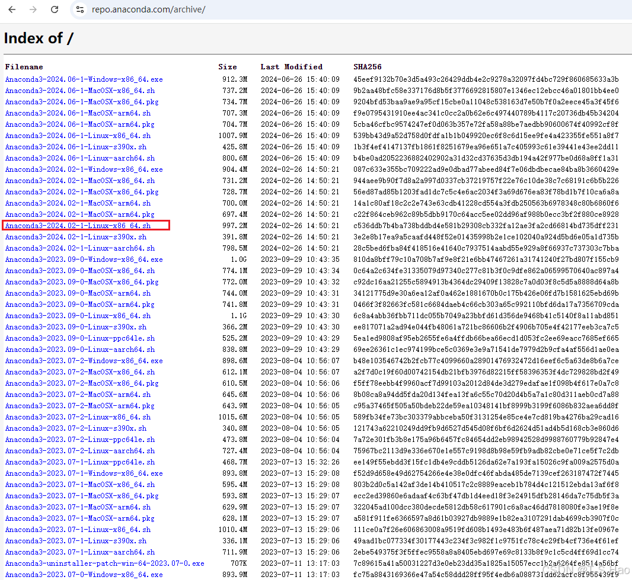
Task: Reload the page with the refresh icon
Action: [x=55, y=9]
